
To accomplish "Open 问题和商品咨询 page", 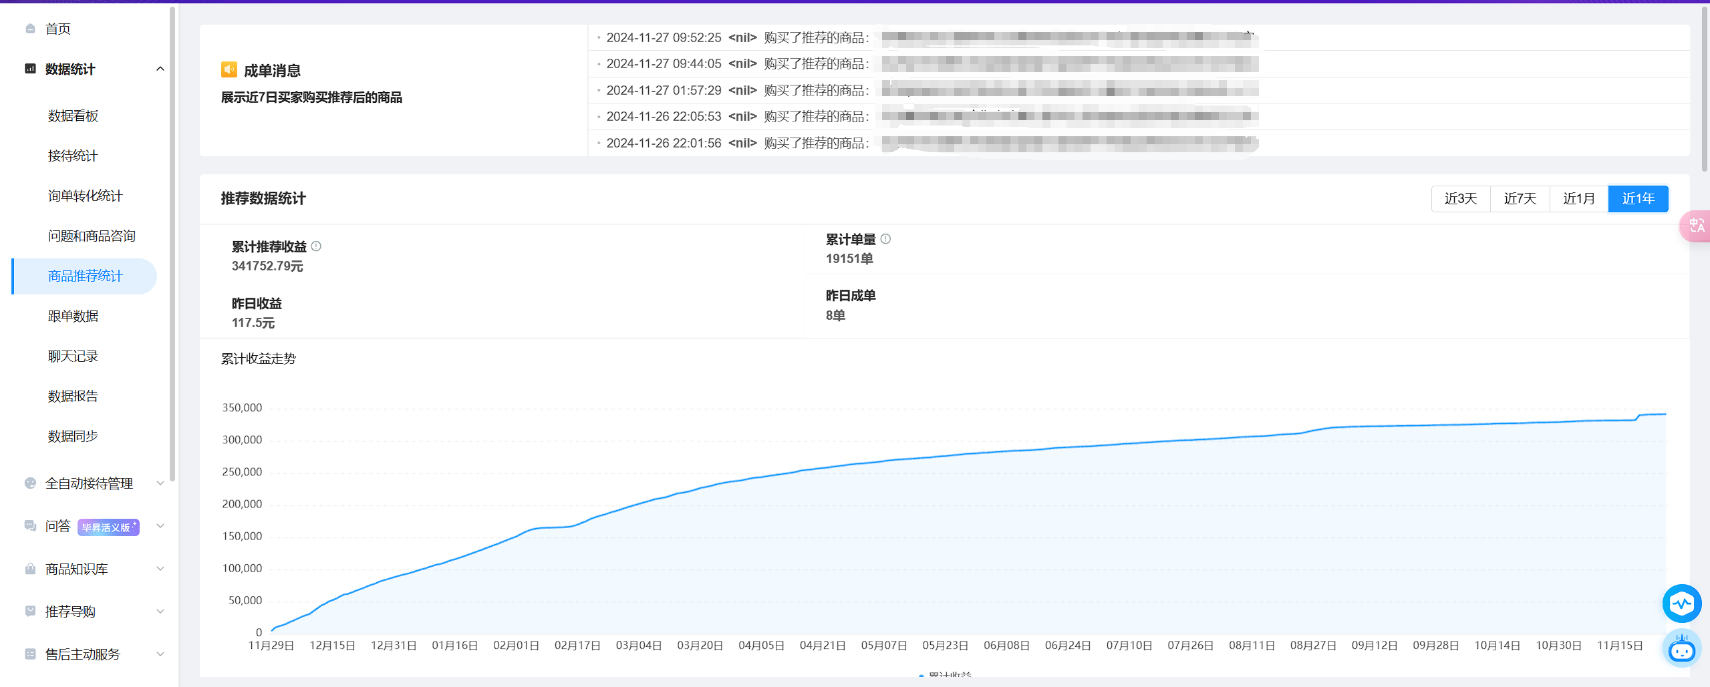I will pos(92,236).
